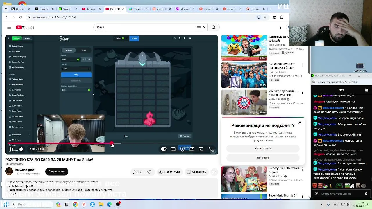The image size is (372, 209).
Task: Open the Super Mario Bros video options menu
Action: pyautogui.click(x=303, y=196)
